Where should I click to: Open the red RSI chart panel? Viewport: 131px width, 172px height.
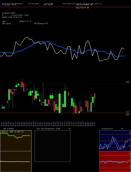(x=115, y=162)
